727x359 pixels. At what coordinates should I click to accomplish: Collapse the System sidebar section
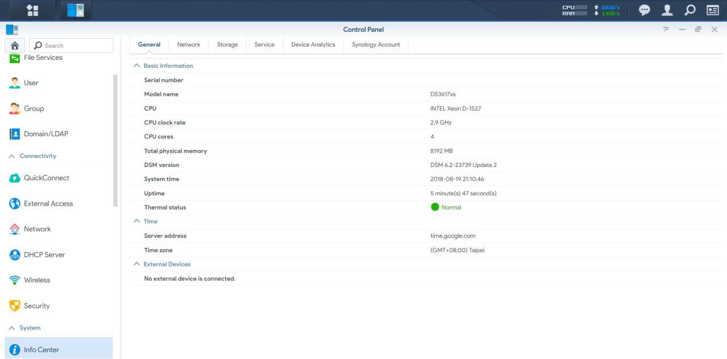12,328
